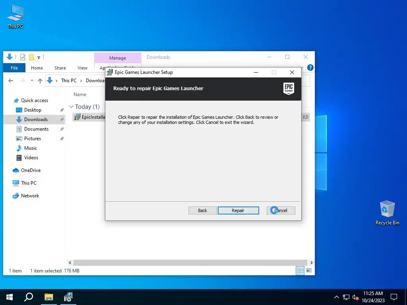Click the File Explorer taskbar icon
Screen dimensions: 407x305
tap(48, 297)
